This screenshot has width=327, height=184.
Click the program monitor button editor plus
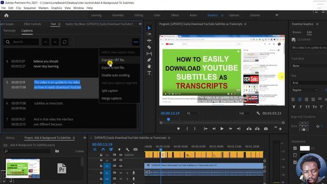[x=281, y=129]
